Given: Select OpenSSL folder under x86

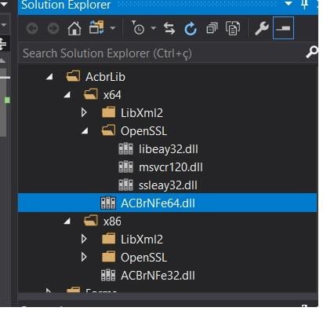Looking at the screenshot, I should coord(143,258).
